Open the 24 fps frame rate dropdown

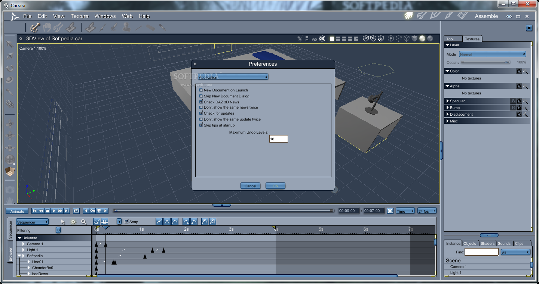[x=427, y=211]
